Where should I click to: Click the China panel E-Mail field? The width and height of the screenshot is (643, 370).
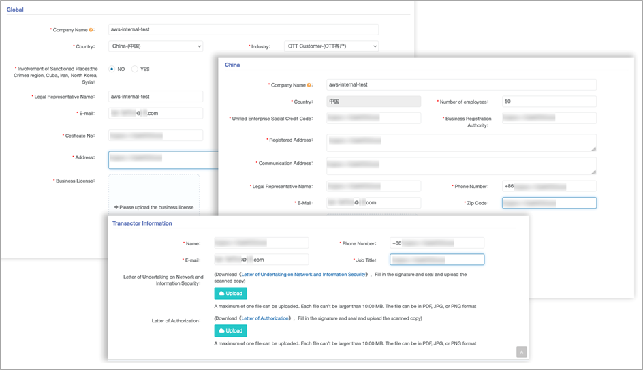pyautogui.click(x=374, y=202)
